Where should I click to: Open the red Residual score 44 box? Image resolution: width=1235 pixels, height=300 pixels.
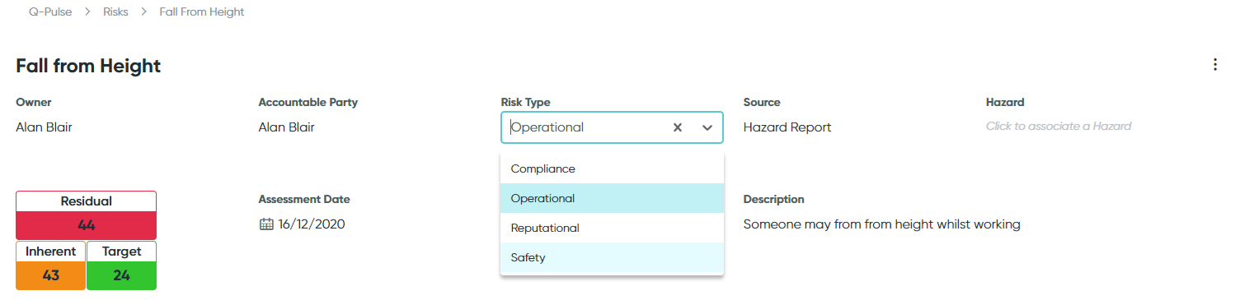pyautogui.click(x=86, y=225)
